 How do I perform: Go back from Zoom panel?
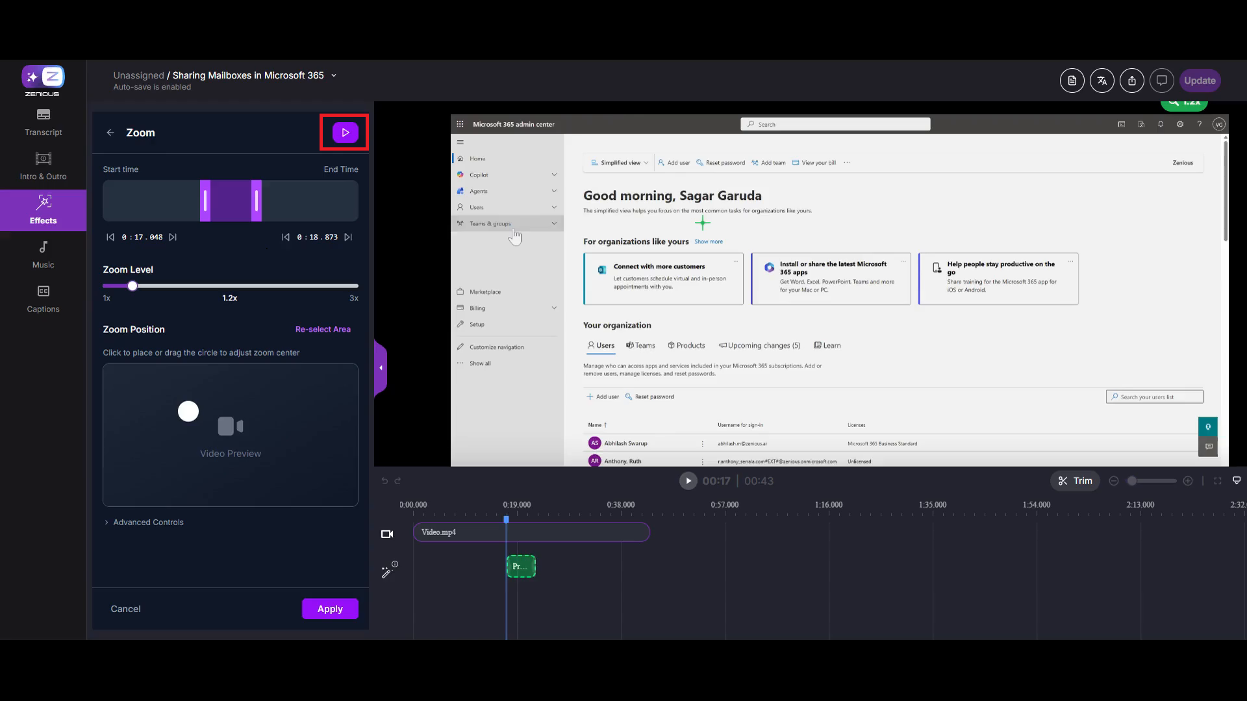point(110,132)
